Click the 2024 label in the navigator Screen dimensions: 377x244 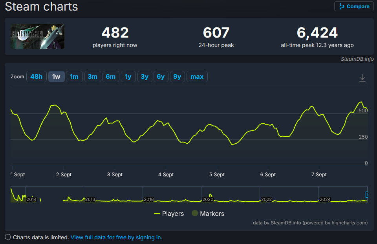325,199
